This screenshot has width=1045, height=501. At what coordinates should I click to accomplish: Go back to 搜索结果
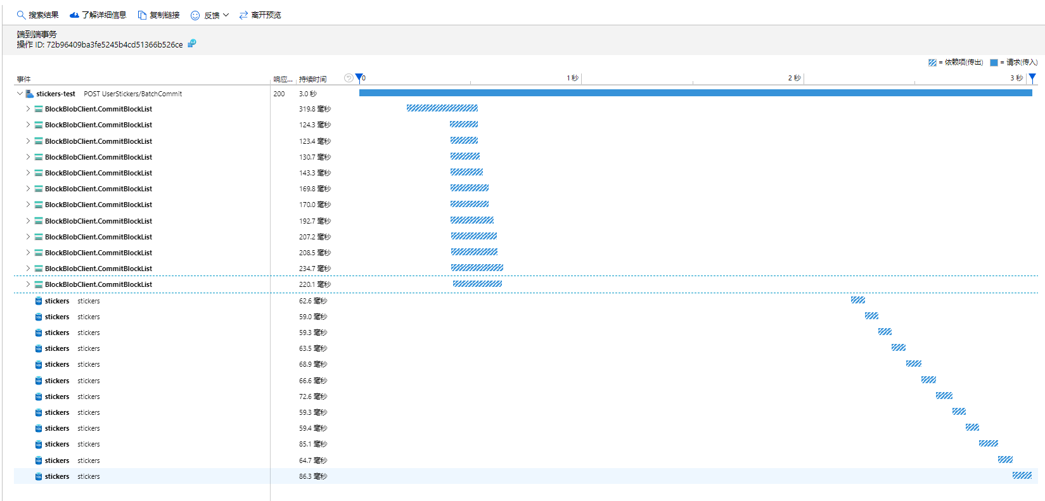(44, 15)
